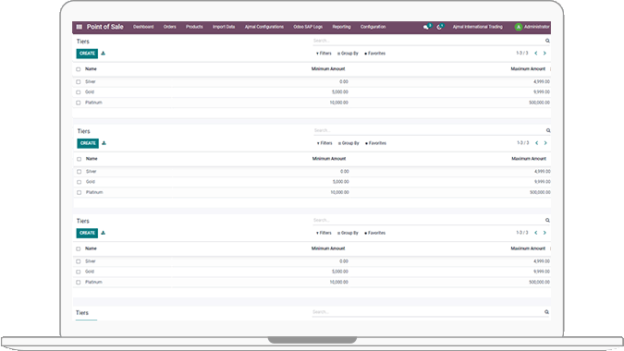Tick the Silver row checkbox in topmost Tiers list
Viewport: 624px width, 351px height.
[x=79, y=82]
